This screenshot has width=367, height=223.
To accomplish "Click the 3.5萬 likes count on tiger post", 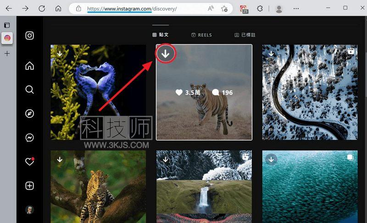I will (188, 92).
